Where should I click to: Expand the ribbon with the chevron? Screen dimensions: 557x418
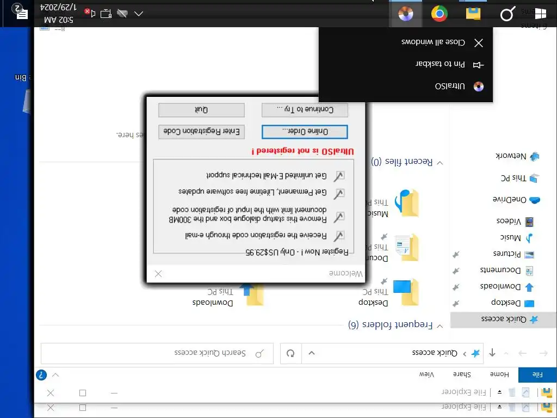tap(55, 375)
